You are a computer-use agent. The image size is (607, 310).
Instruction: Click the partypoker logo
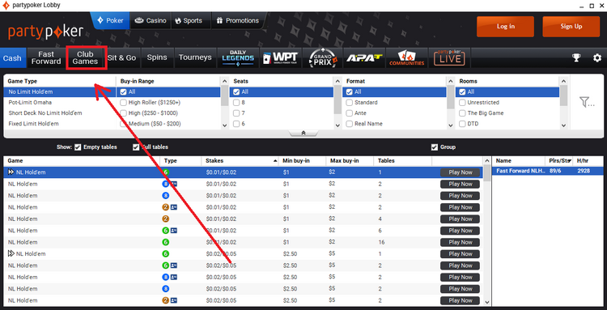[45, 32]
